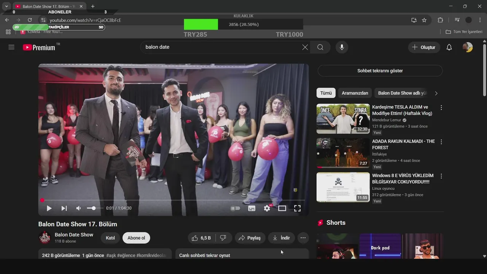This screenshot has width=487, height=274.
Task: Open the YouTube hamburger guide menu
Action: tap(11, 47)
